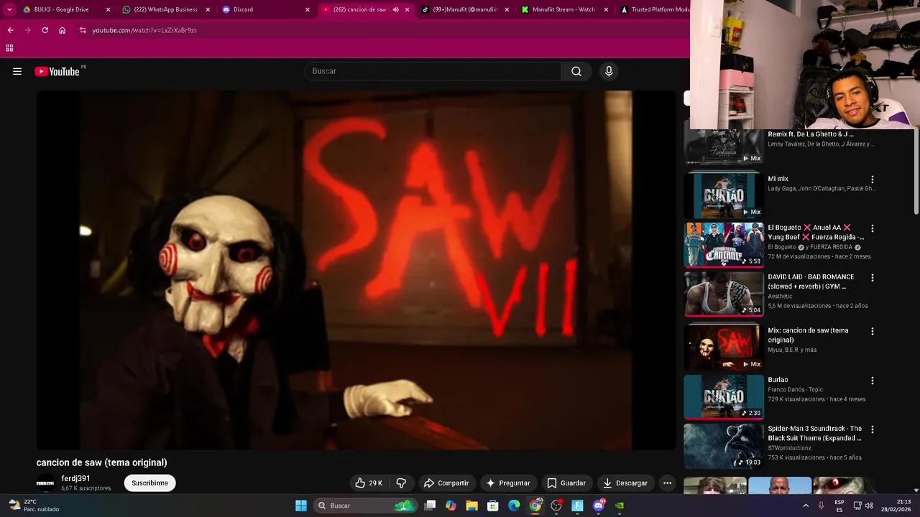Like the video with thumbs-up 29 K
Viewport: 920px width, 517px height.
pyautogui.click(x=369, y=483)
